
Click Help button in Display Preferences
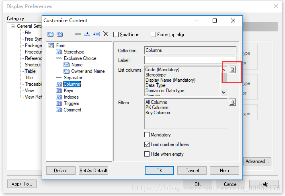pos(264,184)
